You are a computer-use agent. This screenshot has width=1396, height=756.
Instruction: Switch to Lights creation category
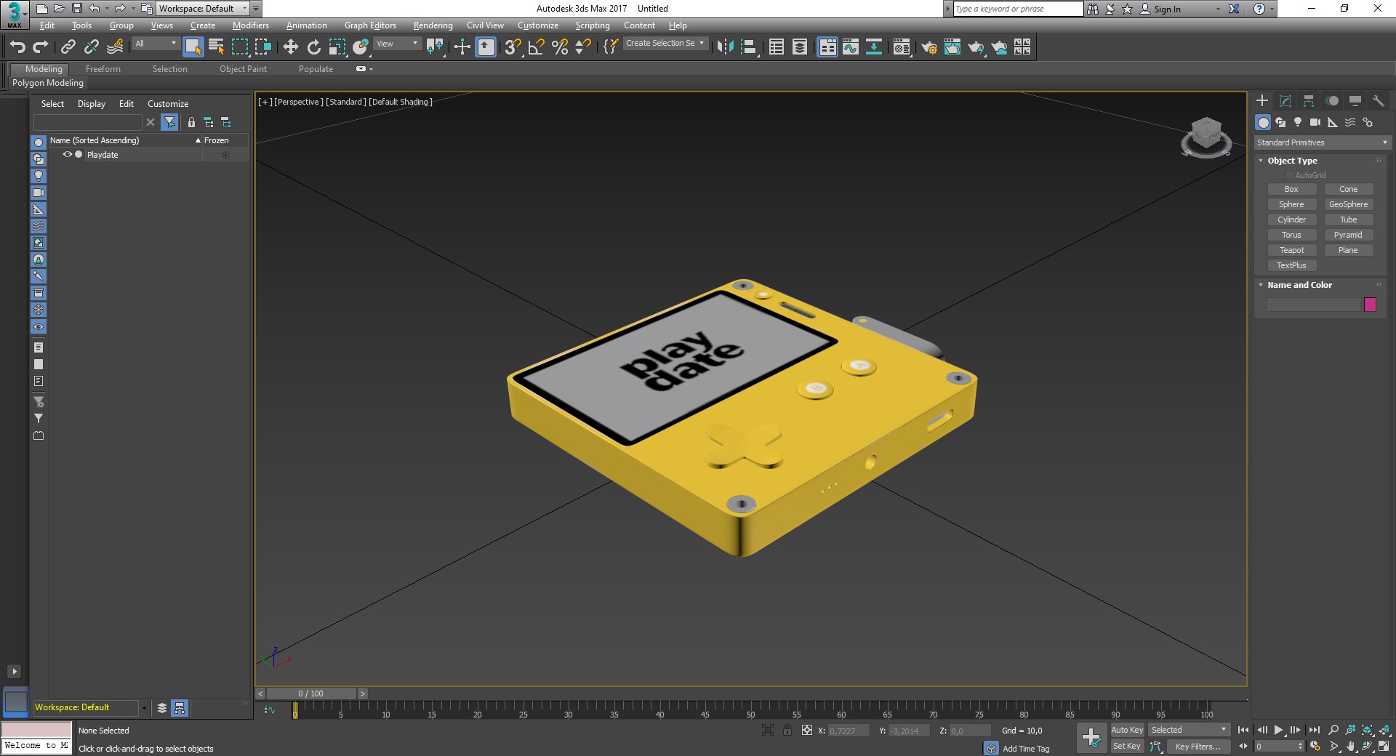[x=1298, y=122]
